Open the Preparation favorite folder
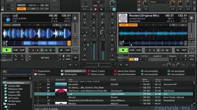Viewport: 197px width, 110px height. coord(42,71)
